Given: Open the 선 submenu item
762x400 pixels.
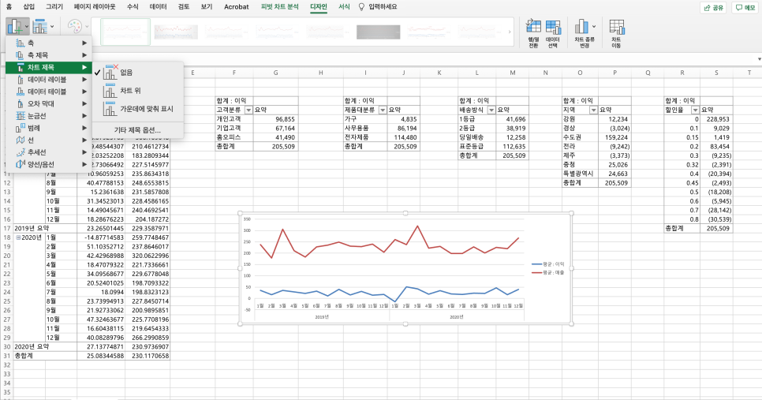Looking at the screenshot, I should click(x=49, y=140).
